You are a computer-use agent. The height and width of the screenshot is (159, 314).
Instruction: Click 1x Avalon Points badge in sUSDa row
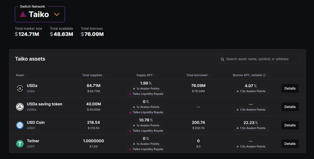click(x=146, y=107)
